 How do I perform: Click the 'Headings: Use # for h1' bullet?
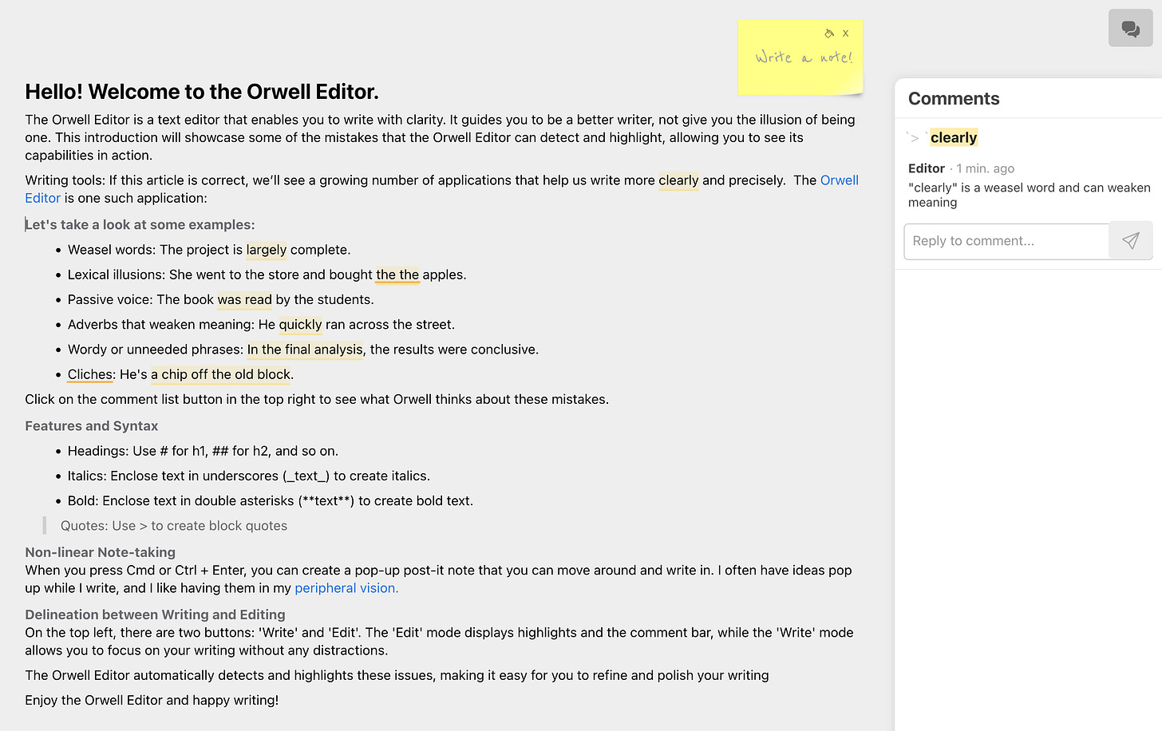(x=203, y=451)
